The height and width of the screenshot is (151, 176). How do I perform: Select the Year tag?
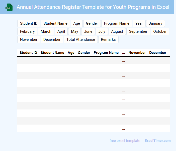139,23
